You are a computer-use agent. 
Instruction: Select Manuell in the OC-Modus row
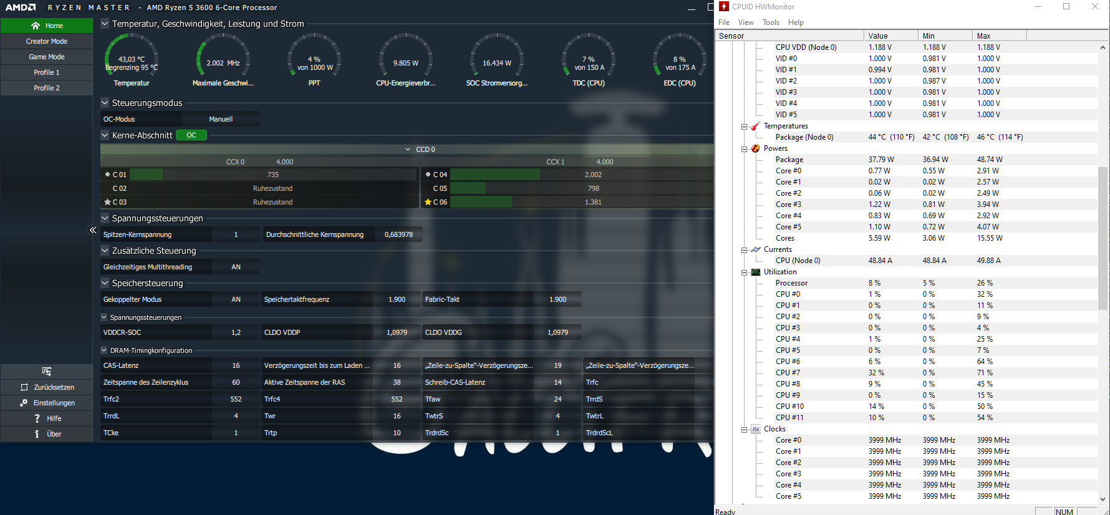221,119
